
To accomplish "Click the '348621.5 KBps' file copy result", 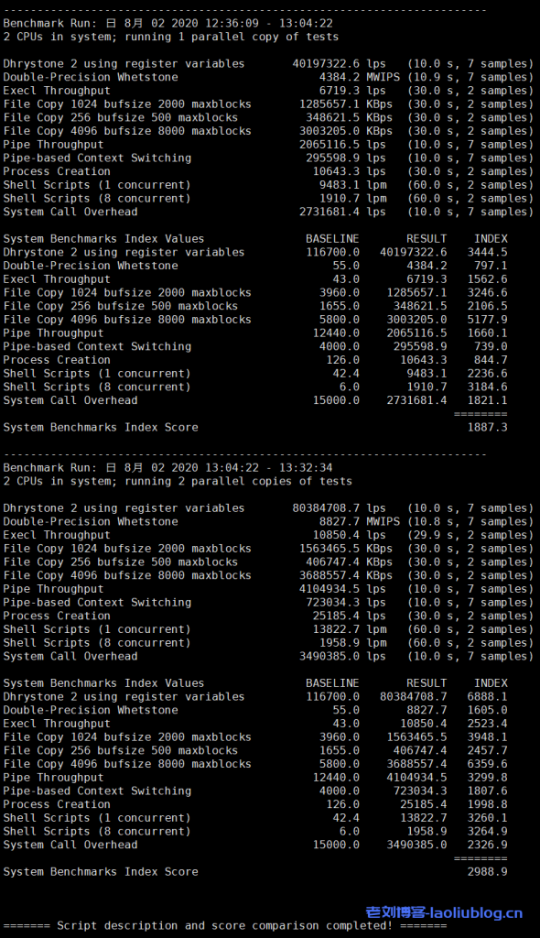I will 350,118.
